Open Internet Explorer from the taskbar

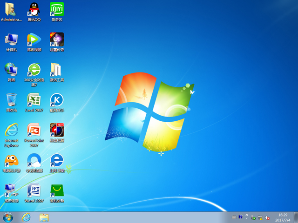pos(26,217)
